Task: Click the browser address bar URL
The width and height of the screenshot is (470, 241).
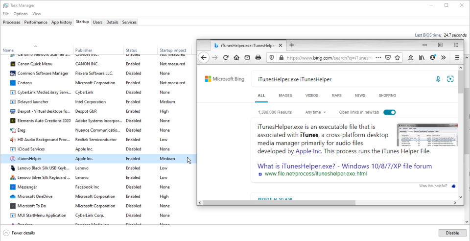Action: [329, 57]
